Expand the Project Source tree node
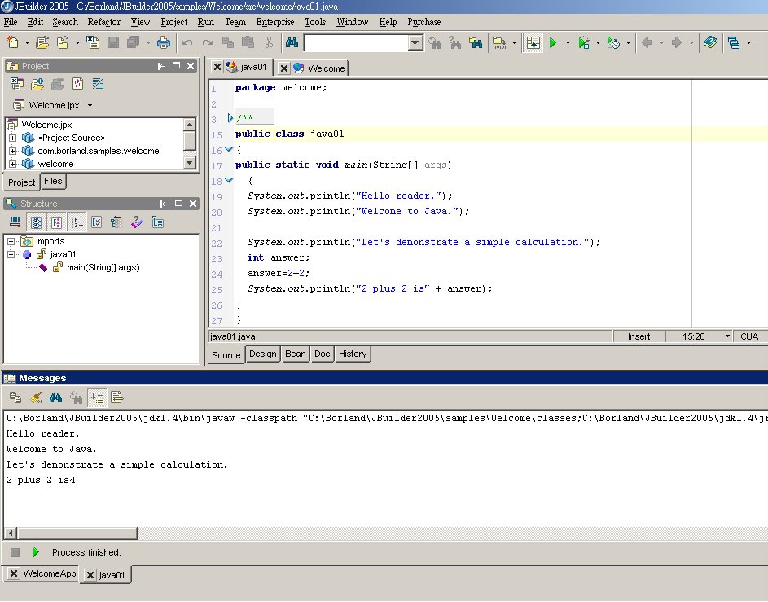 pyautogui.click(x=13, y=138)
